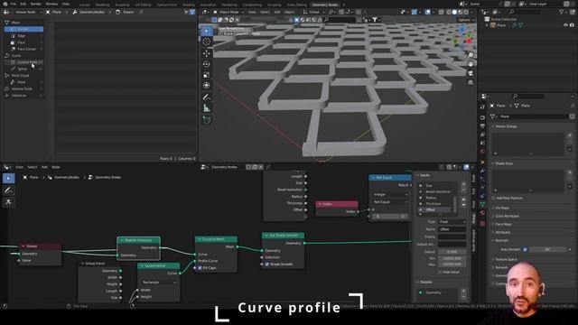Select the Offset row in Inputs list
Image resolution: width=578 pixels, height=325 pixels.
tap(434, 209)
